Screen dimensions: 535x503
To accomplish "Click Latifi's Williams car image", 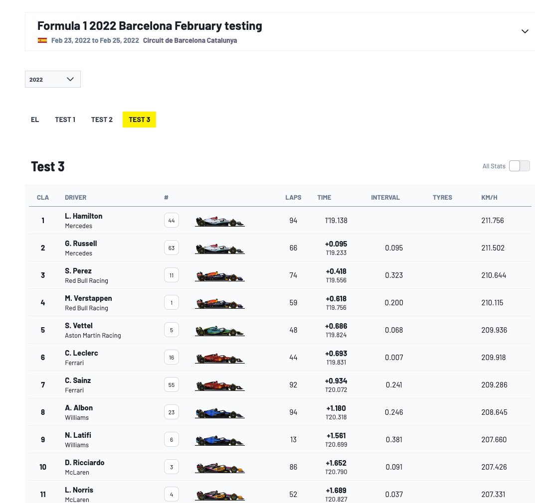I will [x=220, y=440].
